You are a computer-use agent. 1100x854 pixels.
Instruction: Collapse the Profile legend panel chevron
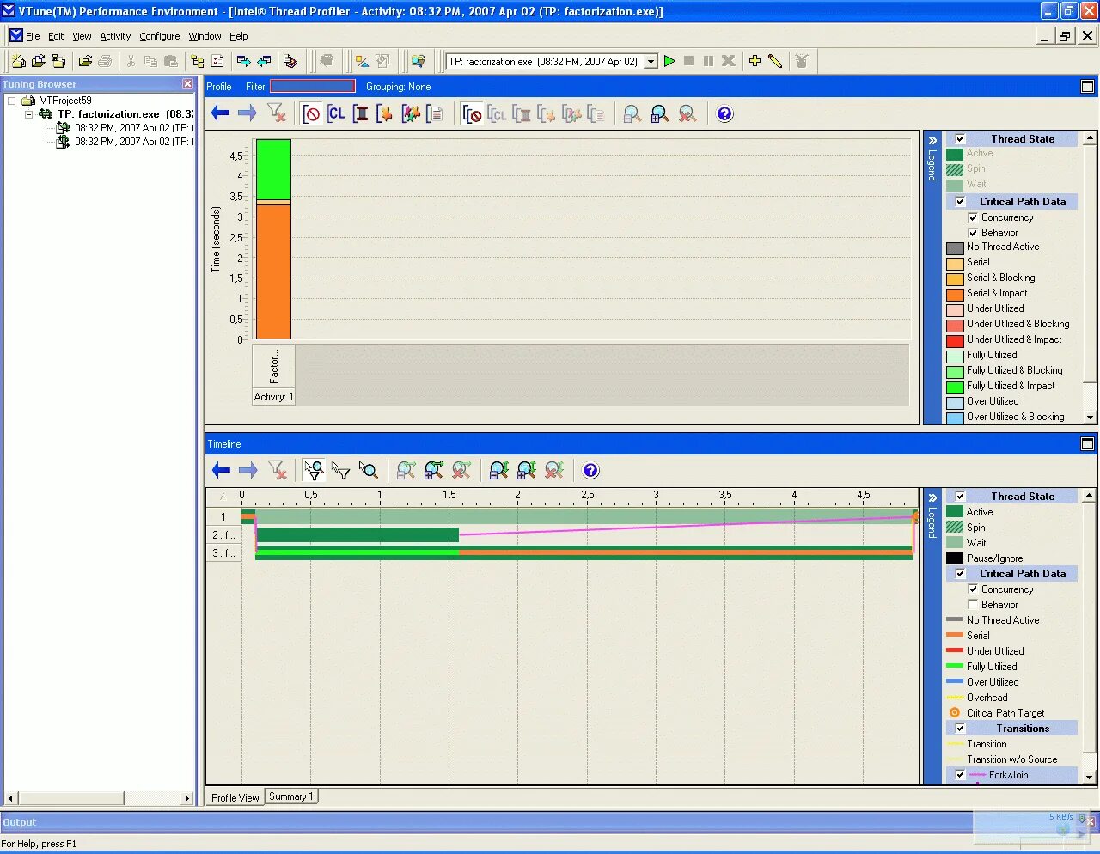(932, 140)
